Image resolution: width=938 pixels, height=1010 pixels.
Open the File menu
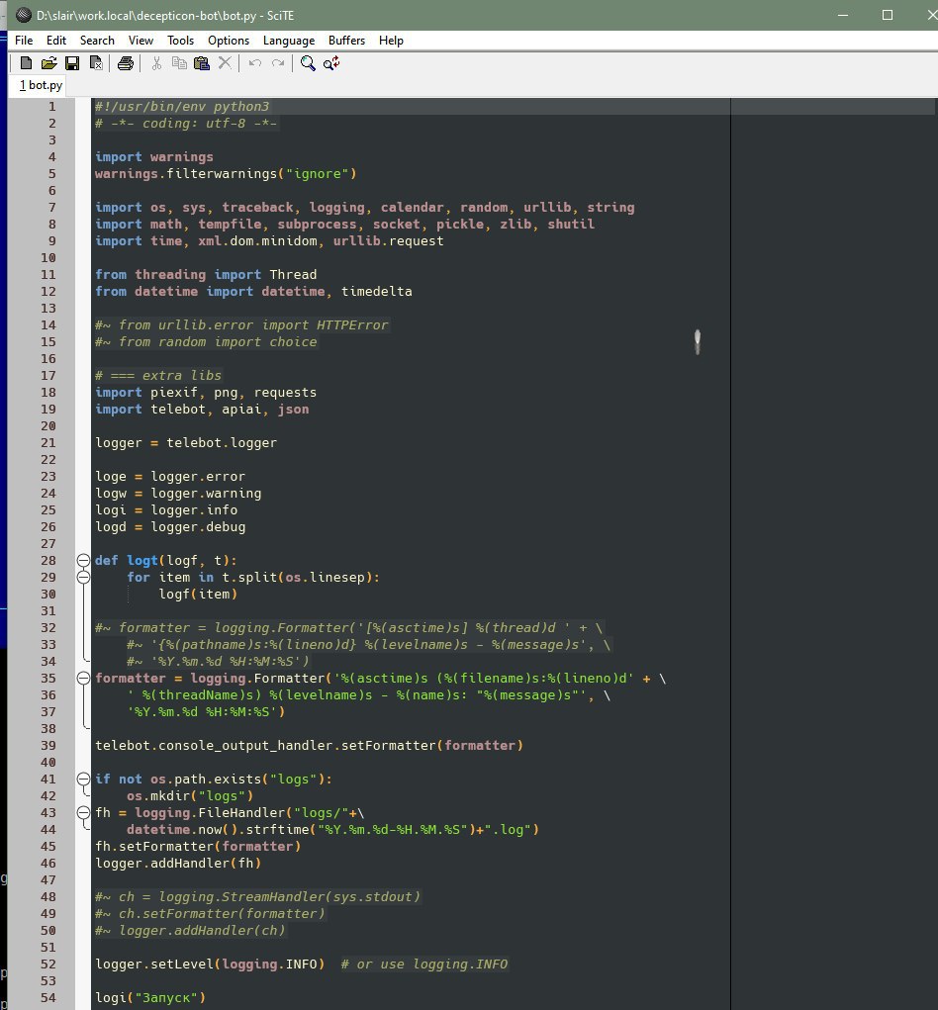24,41
